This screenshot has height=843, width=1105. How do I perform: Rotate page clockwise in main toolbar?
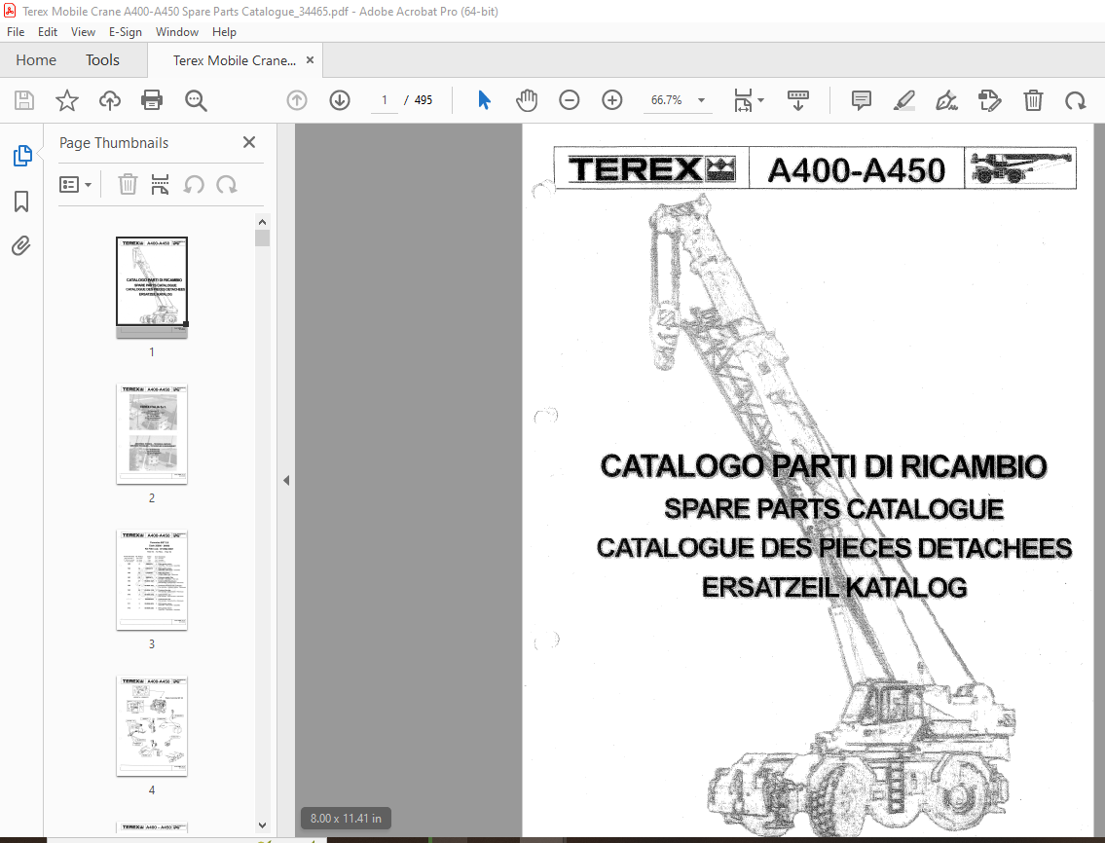pos(1076,100)
